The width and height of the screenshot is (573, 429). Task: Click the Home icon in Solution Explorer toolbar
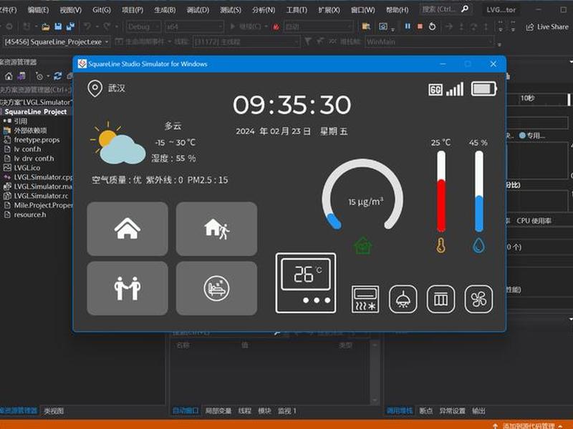click(x=9, y=76)
